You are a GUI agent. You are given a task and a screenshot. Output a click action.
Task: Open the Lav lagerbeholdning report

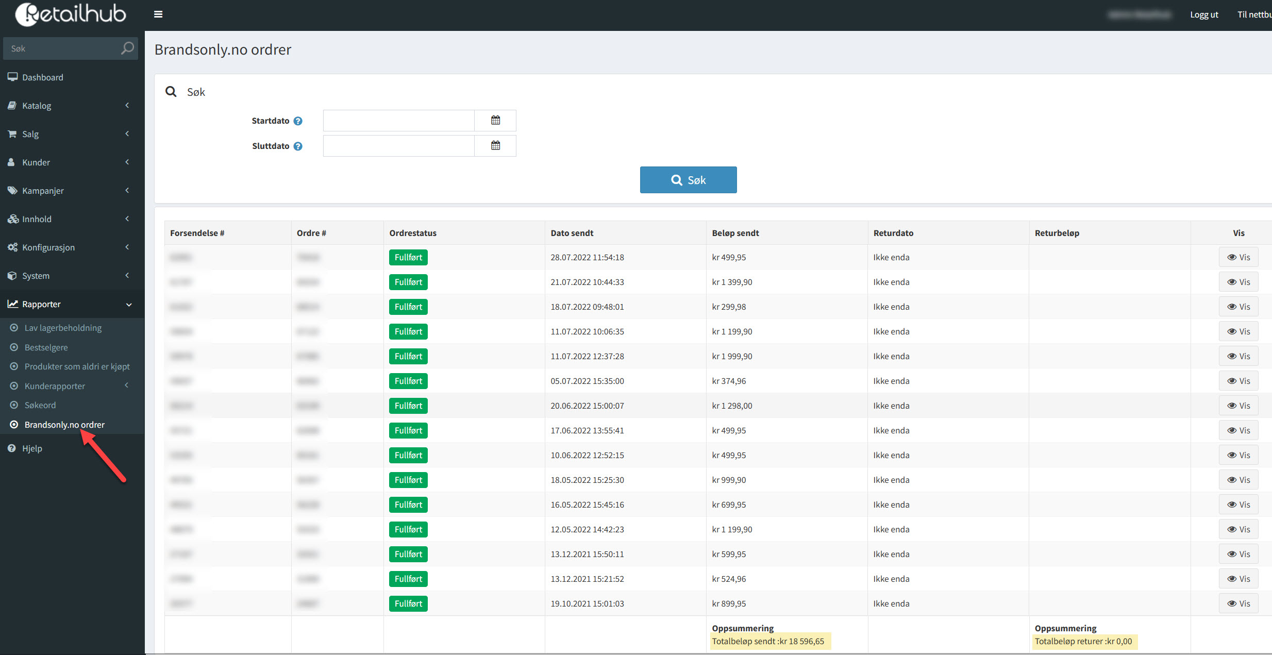click(x=63, y=328)
